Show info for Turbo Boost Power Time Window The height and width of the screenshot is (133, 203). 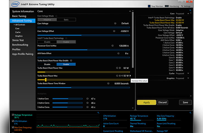(108, 83)
